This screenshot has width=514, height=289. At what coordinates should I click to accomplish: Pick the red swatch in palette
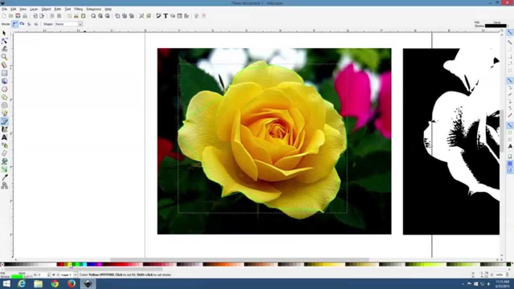click(x=62, y=265)
